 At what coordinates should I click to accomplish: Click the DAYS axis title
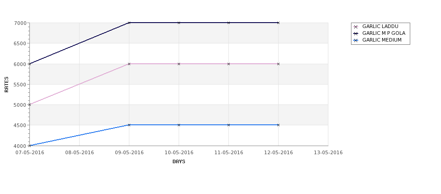179,162
